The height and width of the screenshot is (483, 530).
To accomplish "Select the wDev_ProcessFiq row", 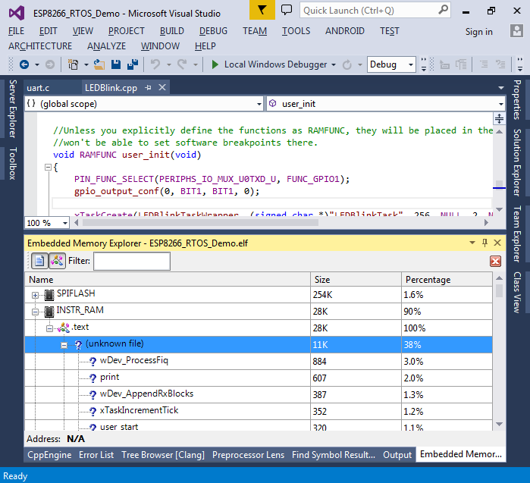I will [259, 362].
